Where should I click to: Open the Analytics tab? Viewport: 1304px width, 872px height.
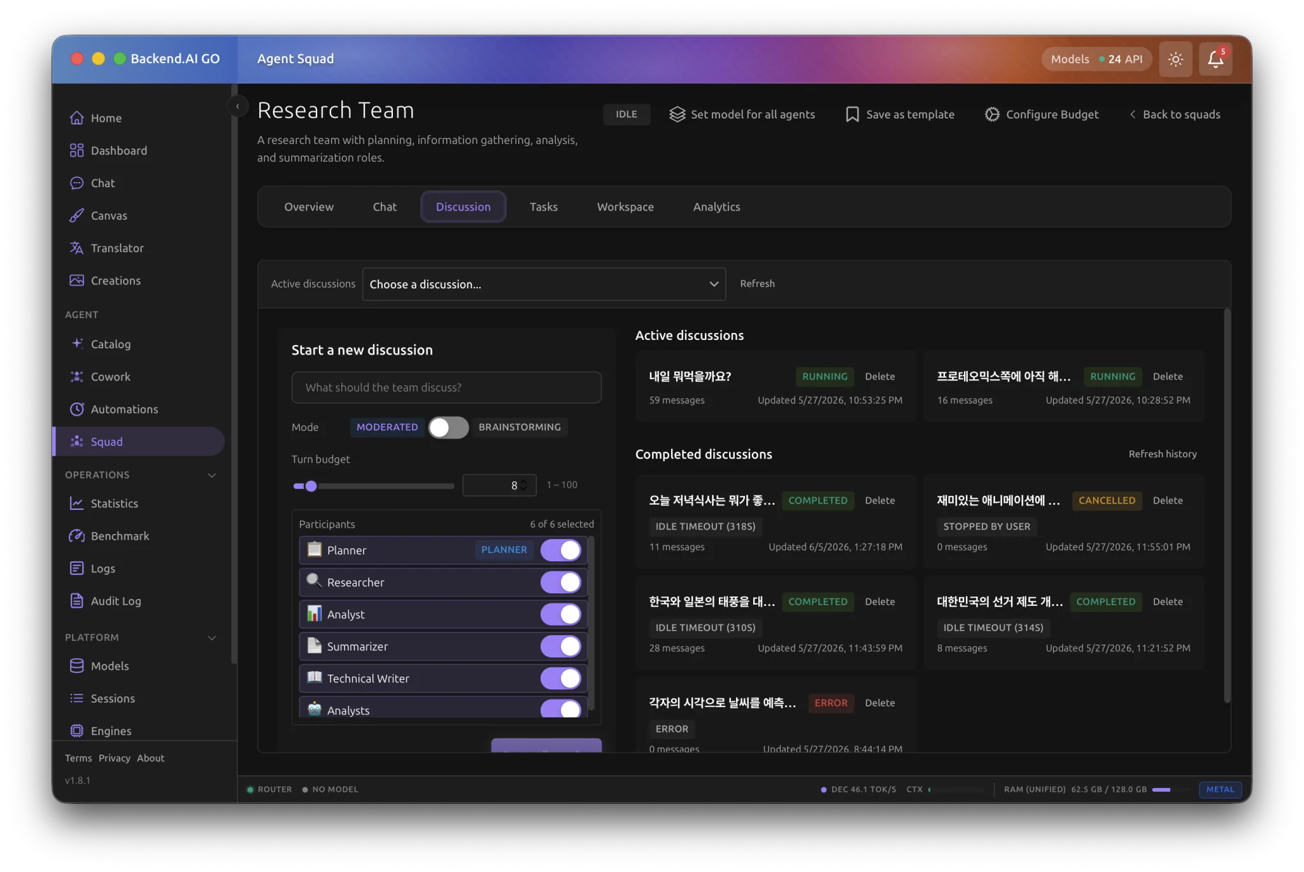point(716,207)
